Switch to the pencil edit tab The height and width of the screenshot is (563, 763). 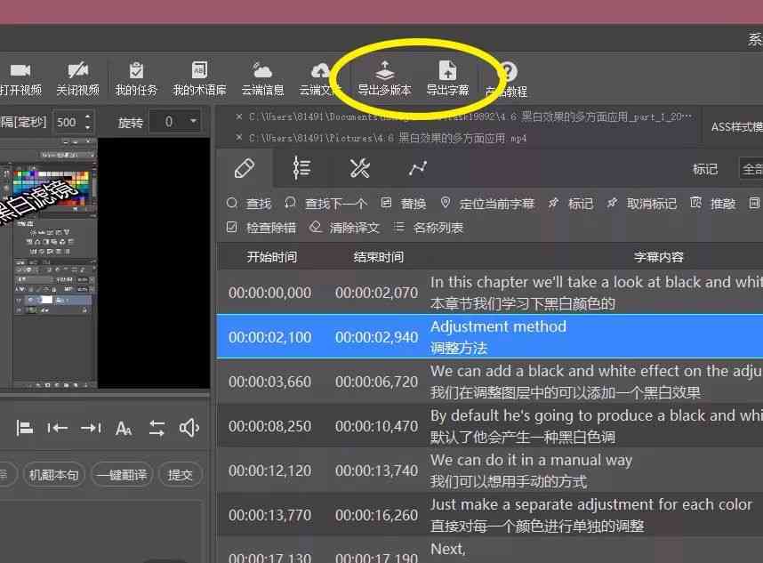point(245,168)
